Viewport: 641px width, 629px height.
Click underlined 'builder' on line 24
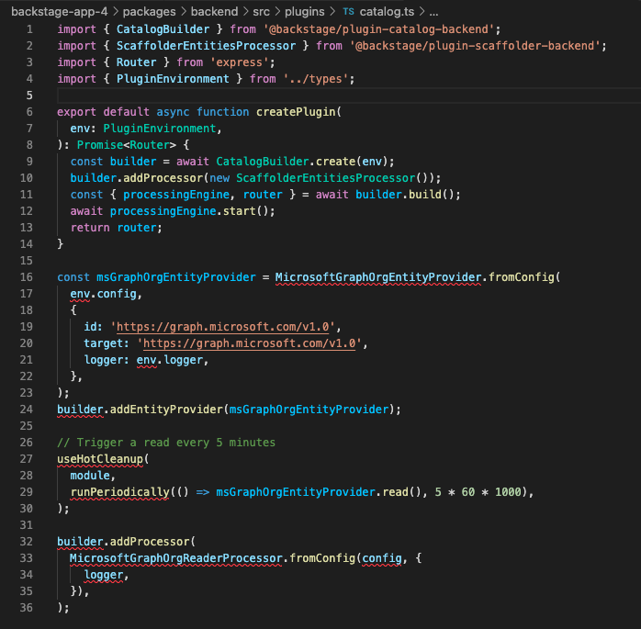click(80, 410)
